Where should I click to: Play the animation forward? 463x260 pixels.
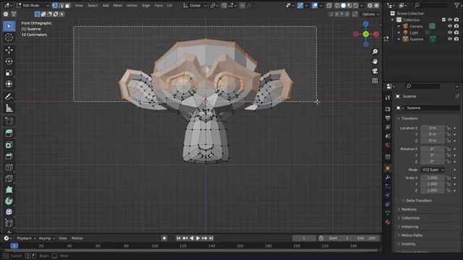click(x=197, y=238)
